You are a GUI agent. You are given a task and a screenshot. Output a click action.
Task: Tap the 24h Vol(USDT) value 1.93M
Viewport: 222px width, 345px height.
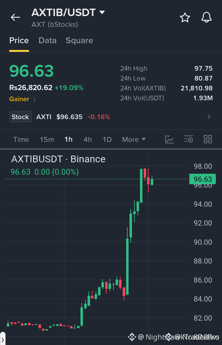[x=203, y=98]
